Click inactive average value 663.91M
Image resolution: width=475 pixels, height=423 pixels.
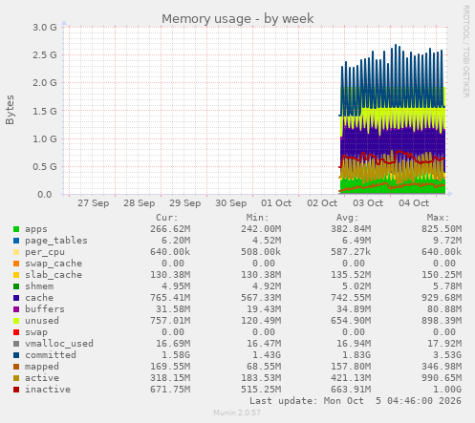pyautogui.click(x=351, y=390)
